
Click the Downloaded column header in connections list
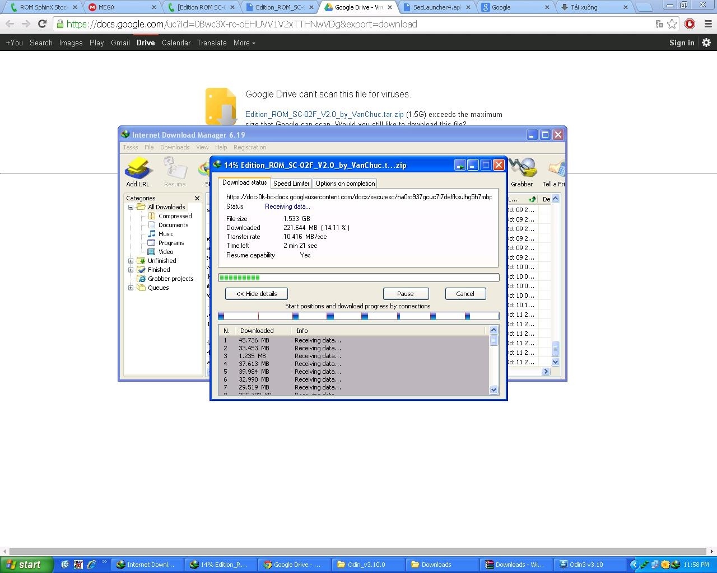[x=263, y=331]
